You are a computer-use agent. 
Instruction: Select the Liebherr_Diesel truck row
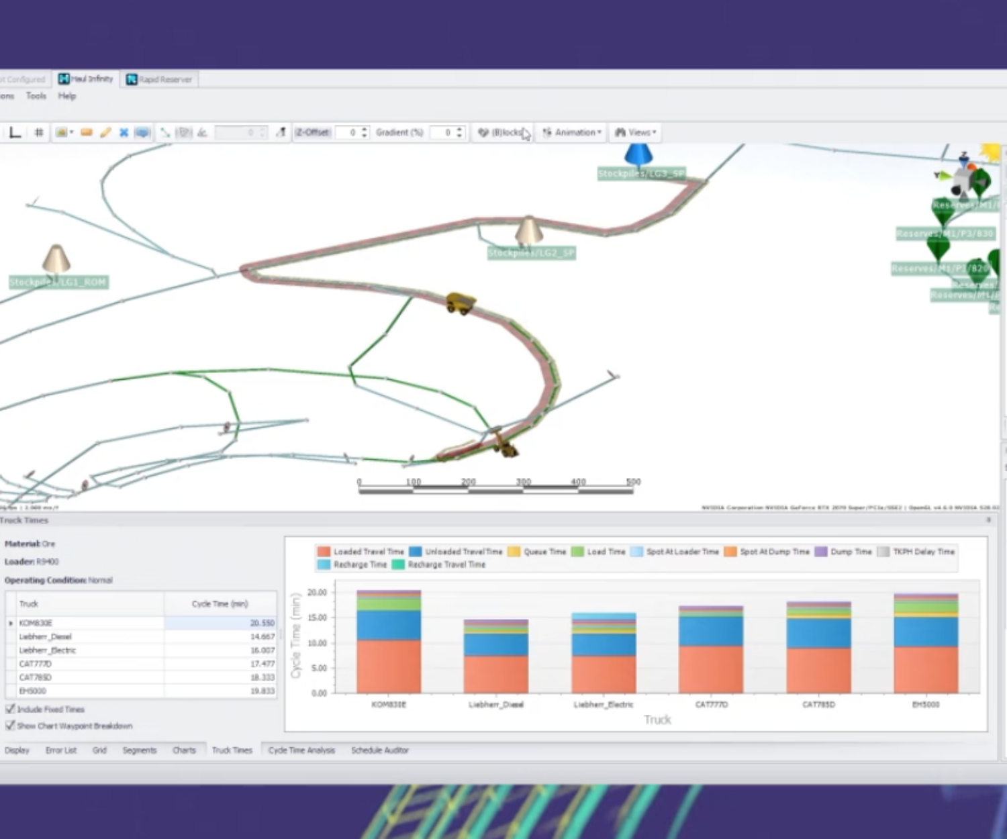click(45, 637)
